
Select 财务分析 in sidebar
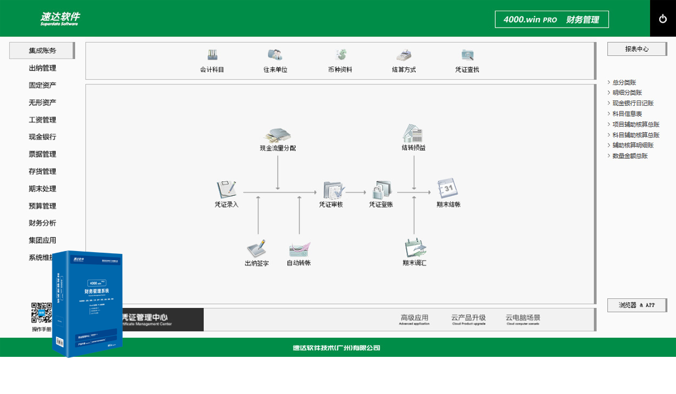coord(42,223)
